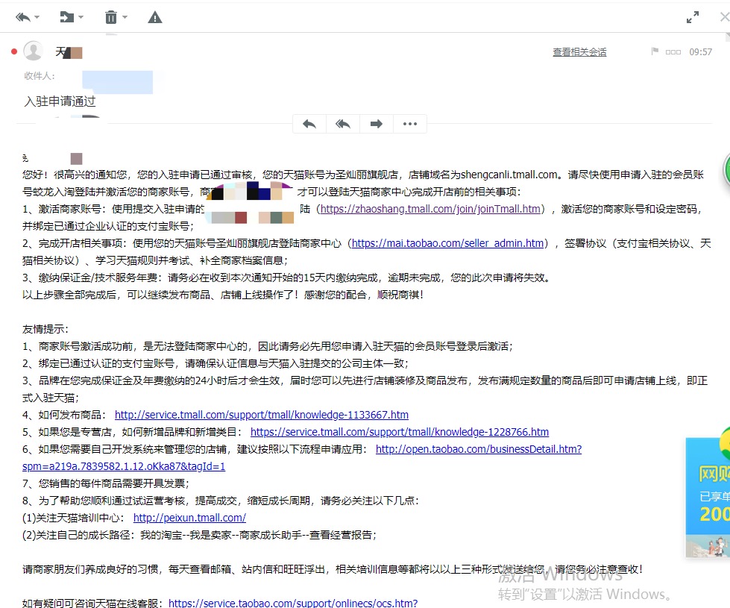Click the sender avatar icon
The width and height of the screenshot is (730, 608).
click(33, 51)
